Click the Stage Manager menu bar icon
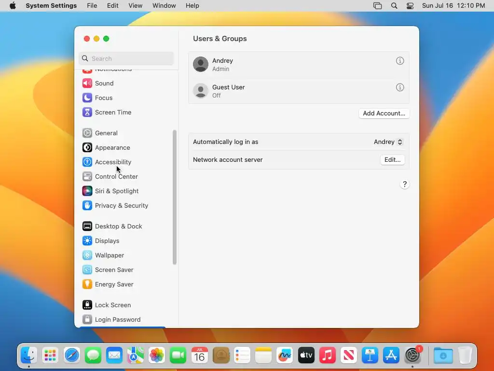Viewport: 494px width, 371px height. (377, 6)
